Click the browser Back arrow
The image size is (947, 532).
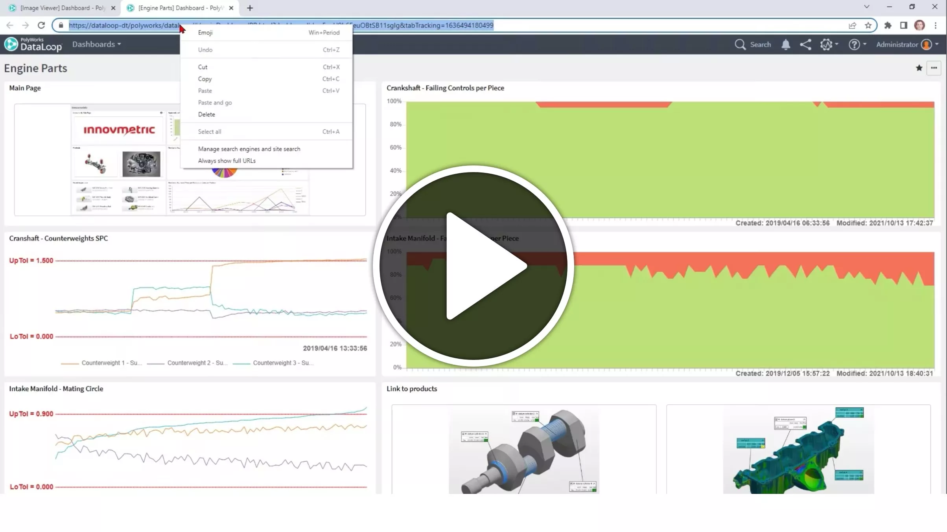10,26
